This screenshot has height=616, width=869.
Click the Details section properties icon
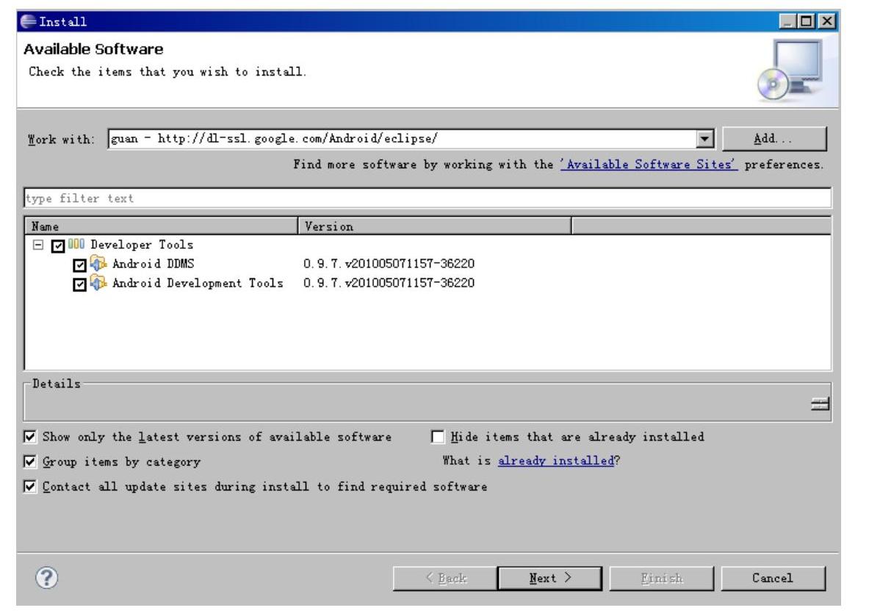[x=820, y=404]
